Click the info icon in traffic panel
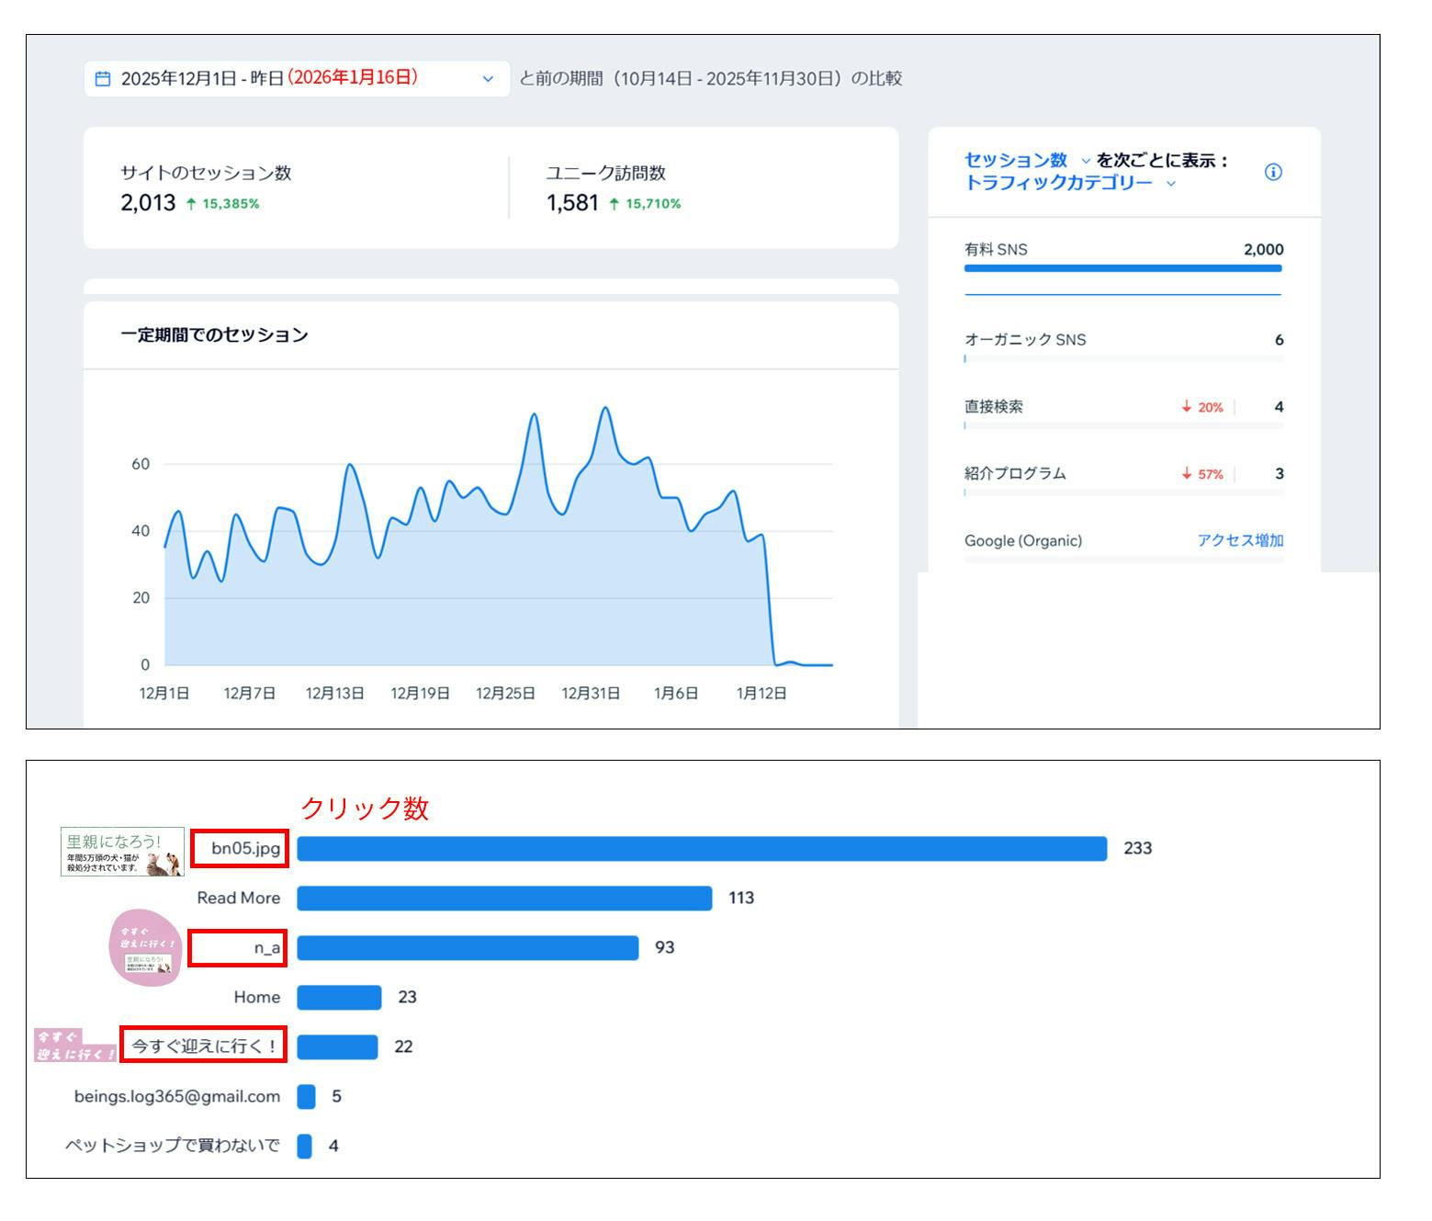 (x=1273, y=172)
